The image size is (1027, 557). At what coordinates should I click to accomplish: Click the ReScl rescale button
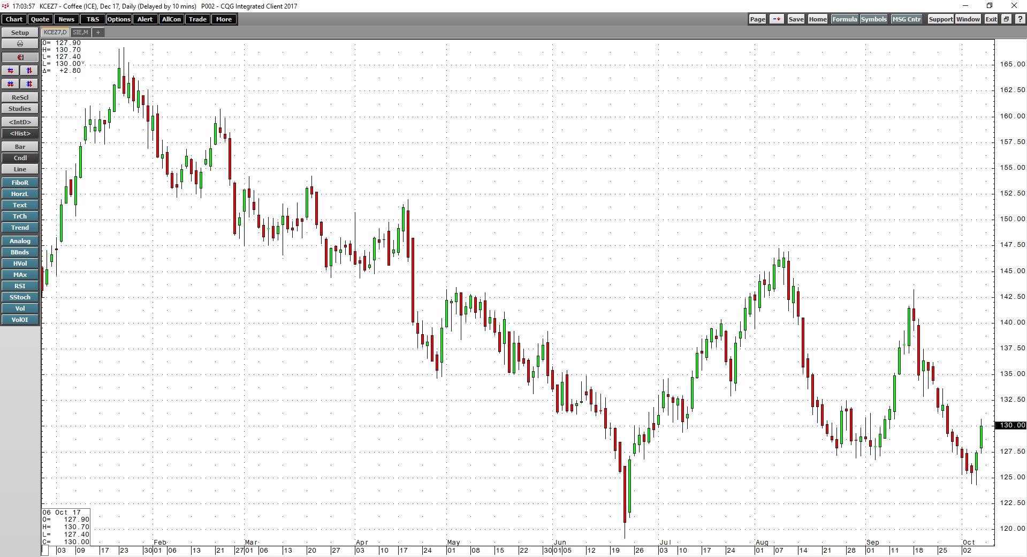tap(20, 97)
